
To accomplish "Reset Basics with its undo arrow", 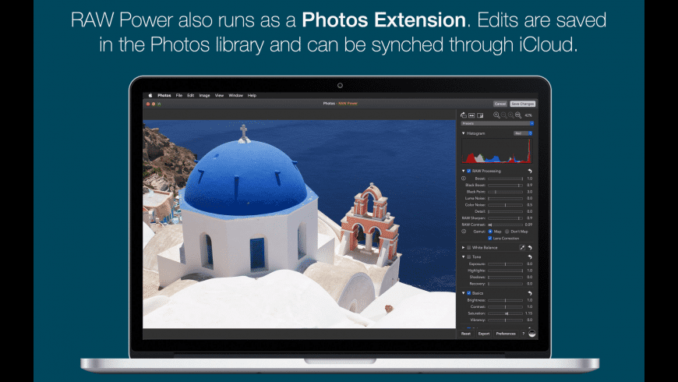I will pyautogui.click(x=530, y=293).
